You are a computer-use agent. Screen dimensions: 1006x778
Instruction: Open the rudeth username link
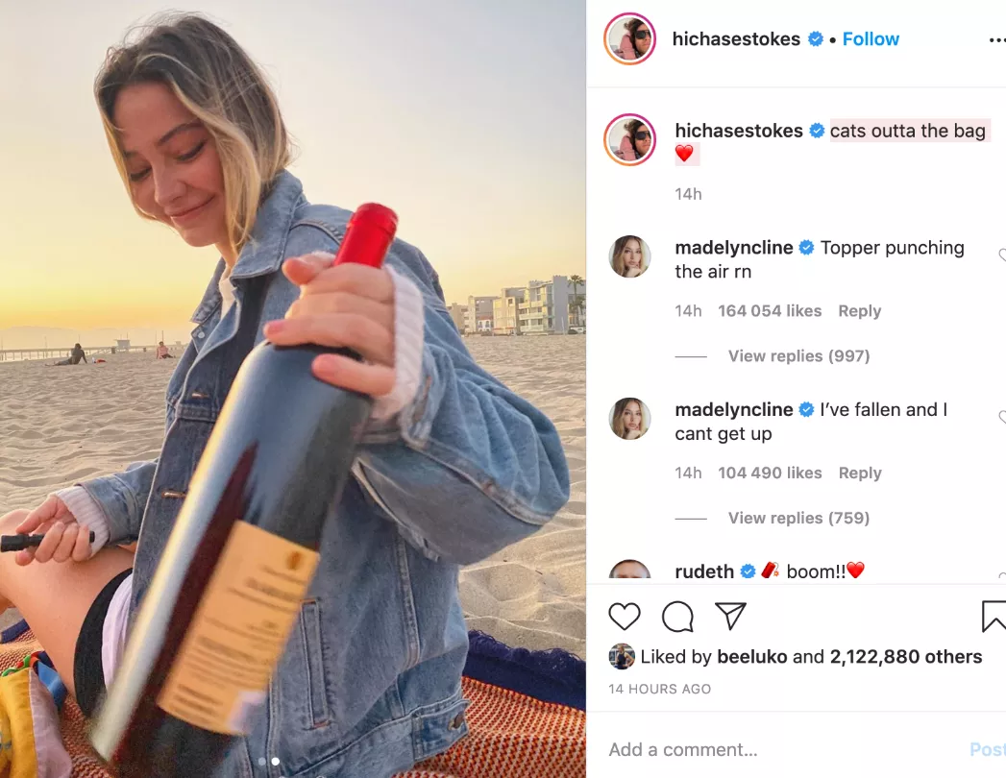point(704,571)
